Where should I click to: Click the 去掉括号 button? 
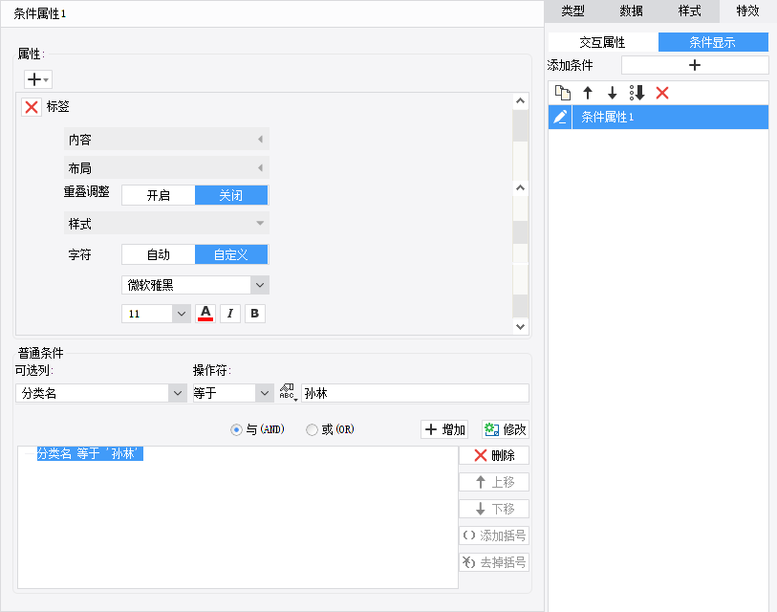pyautogui.click(x=494, y=562)
